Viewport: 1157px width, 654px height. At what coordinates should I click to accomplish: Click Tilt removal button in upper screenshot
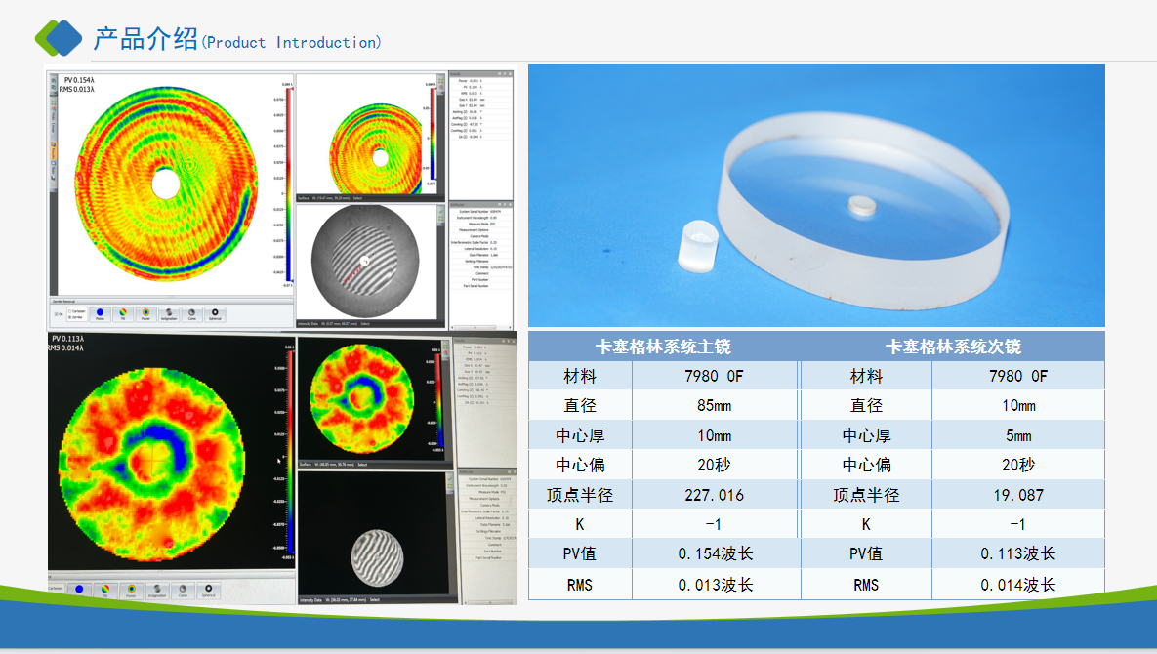122,314
